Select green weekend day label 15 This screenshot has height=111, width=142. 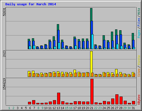tap(67, 108)
